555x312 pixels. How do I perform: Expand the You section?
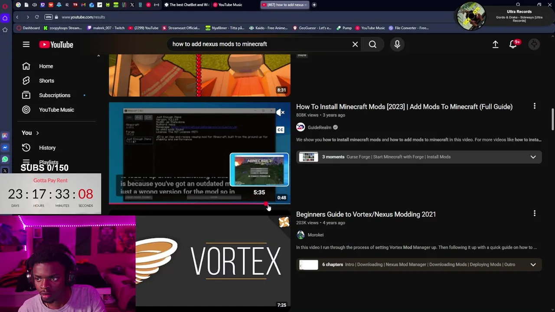click(30, 133)
